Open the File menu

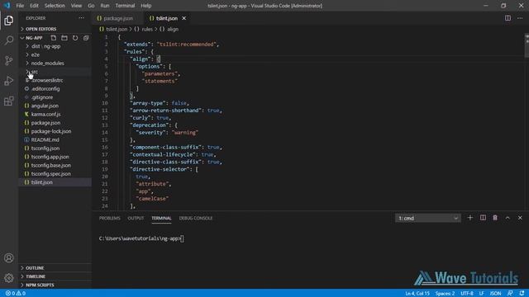point(20,6)
